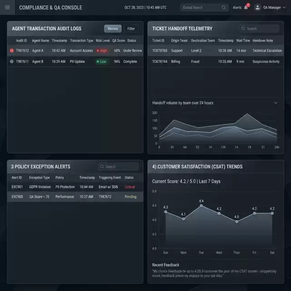This screenshot has height=291, width=291.
Task: Select red status dot for T987612
Action: click(x=12, y=50)
